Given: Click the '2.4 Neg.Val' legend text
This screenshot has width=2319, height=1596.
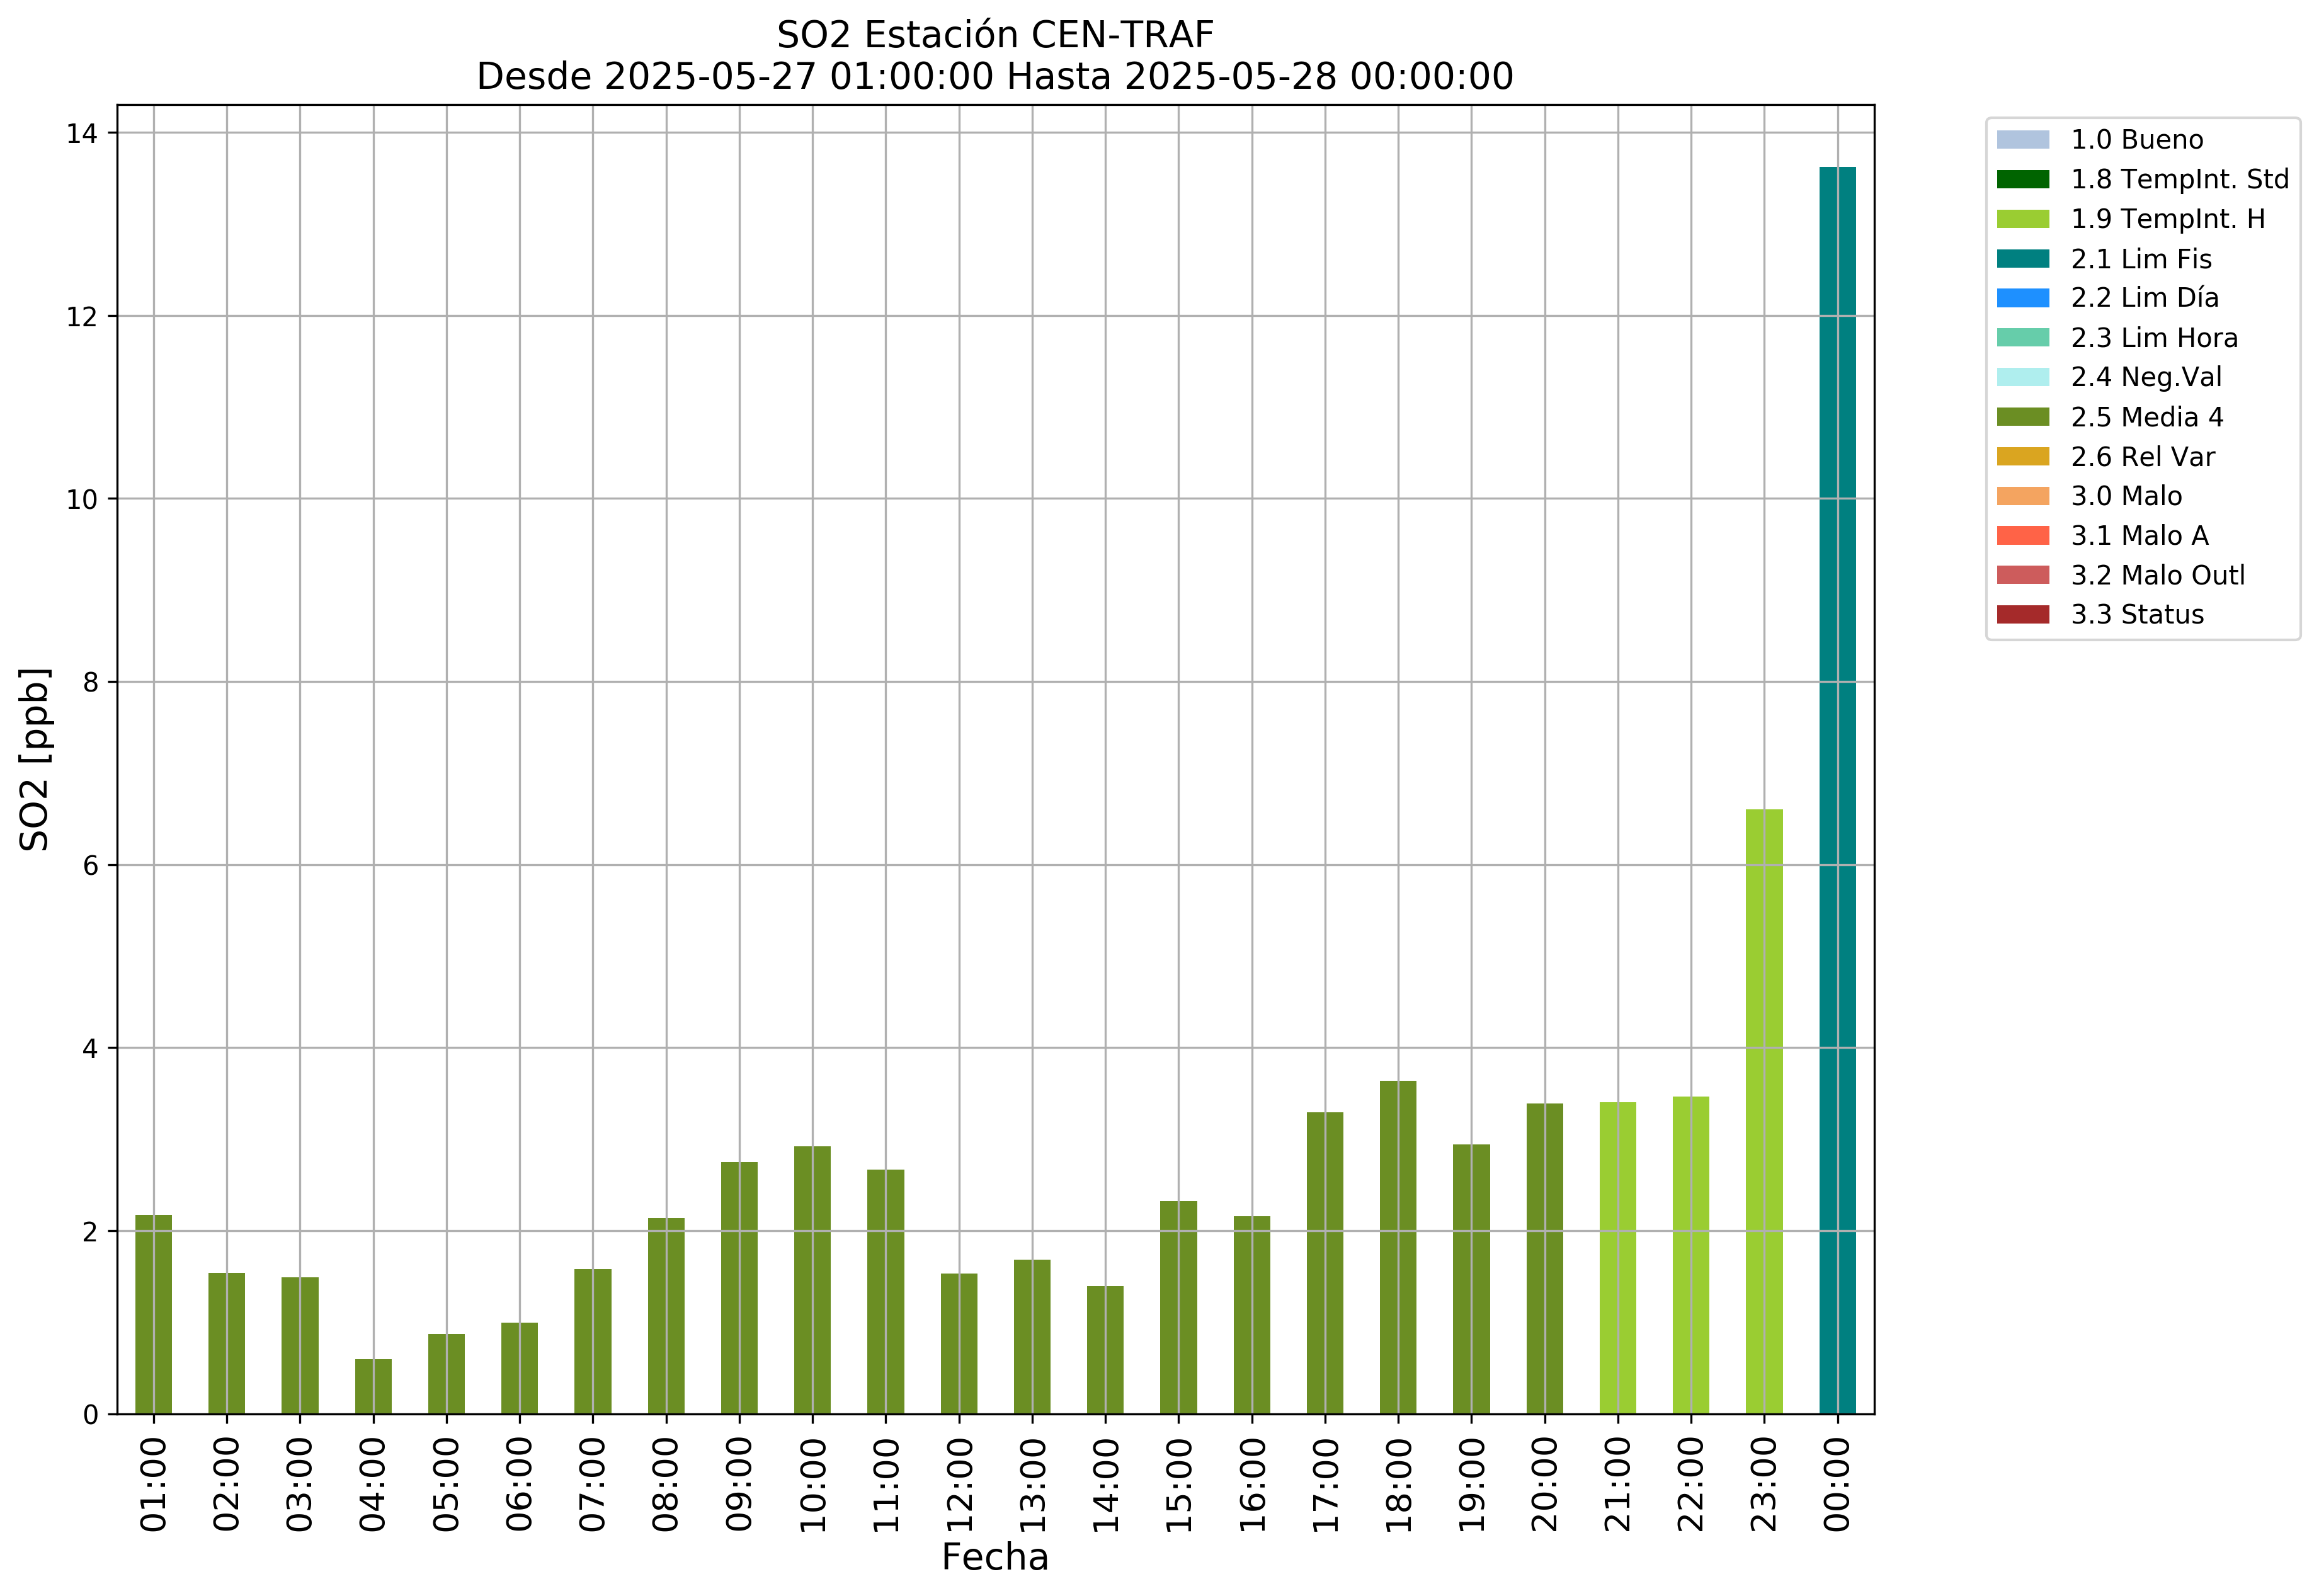Looking at the screenshot, I should click(x=2146, y=377).
